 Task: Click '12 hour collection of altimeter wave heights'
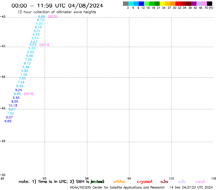click(57, 12)
